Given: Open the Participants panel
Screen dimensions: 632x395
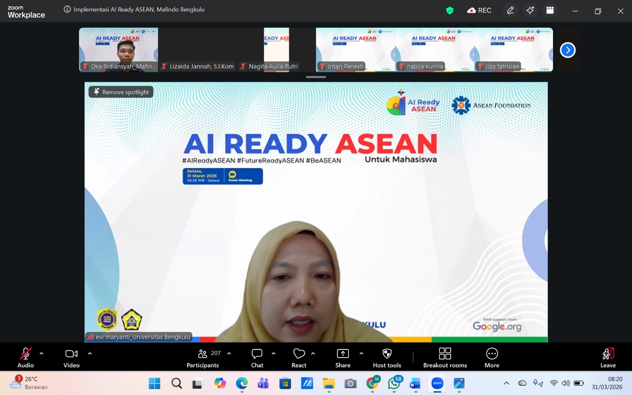Looking at the screenshot, I should pos(203,357).
